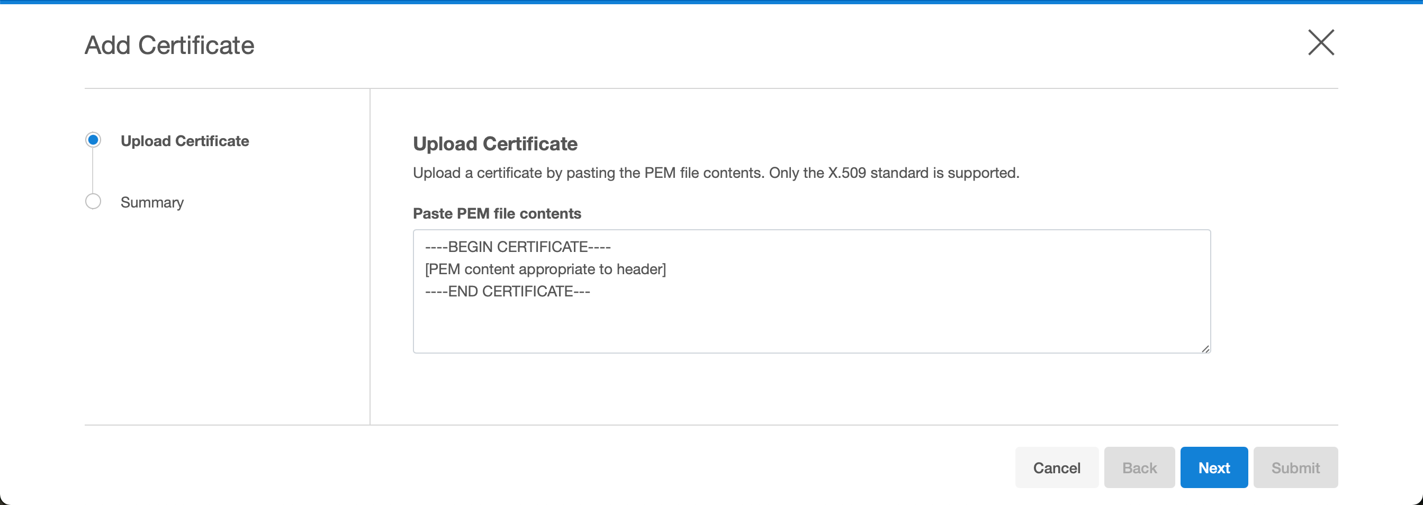Click the Upload Certificate section heading
Viewport: 1423px width, 505px height.
(x=495, y=143)
